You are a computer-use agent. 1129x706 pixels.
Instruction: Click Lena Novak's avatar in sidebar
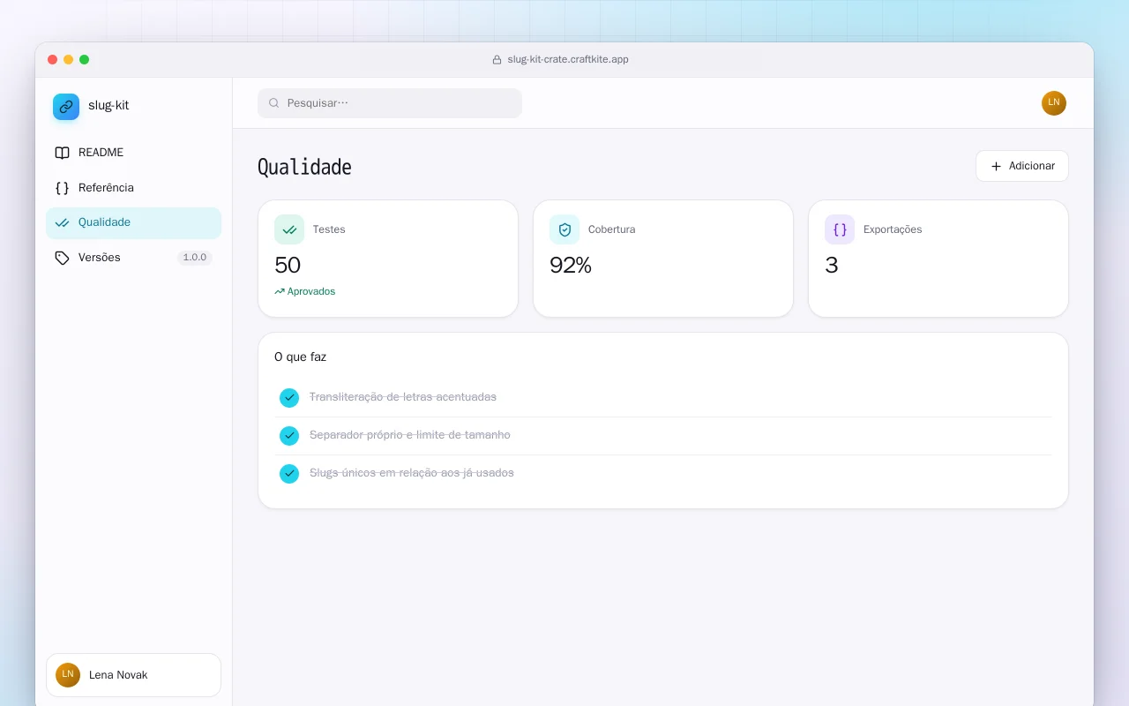tap(68, 675)
